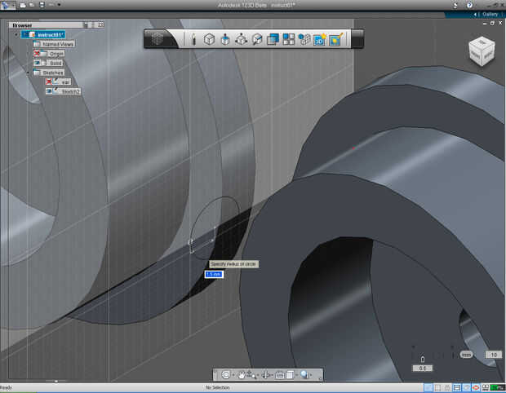Select the 3D sketch tool icon
This screenshot has width=506, height=393.
click(x=319, y=39)
